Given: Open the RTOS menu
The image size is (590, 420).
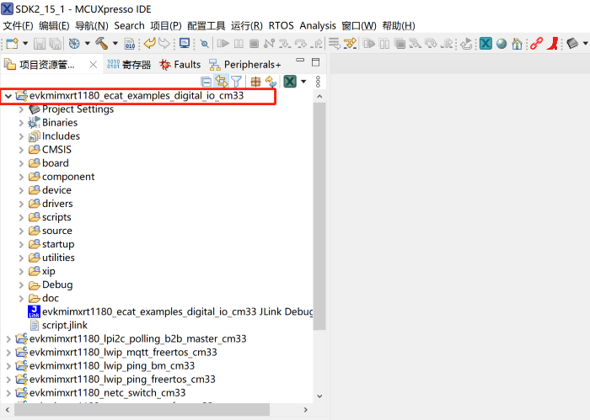Looking at the screenshot, I should pyautogui.click(x=282, y=25).
